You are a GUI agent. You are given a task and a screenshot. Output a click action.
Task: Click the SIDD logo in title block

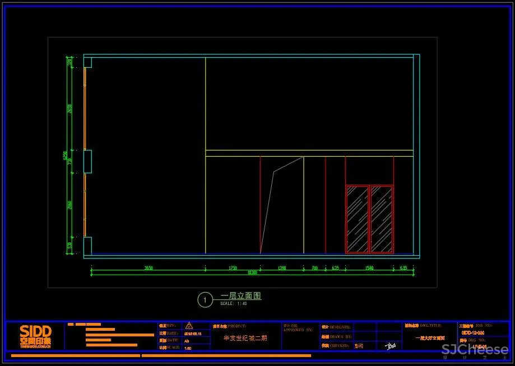point(35,335)
